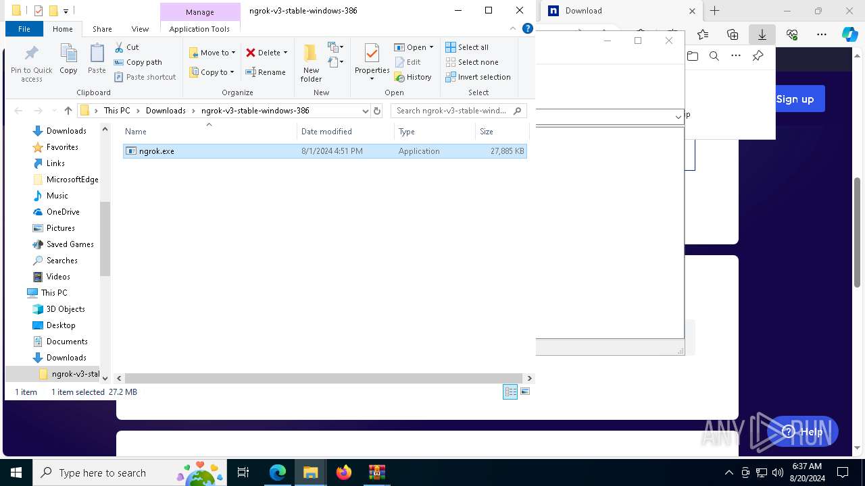Select the Download browser tab

[622, 11]
